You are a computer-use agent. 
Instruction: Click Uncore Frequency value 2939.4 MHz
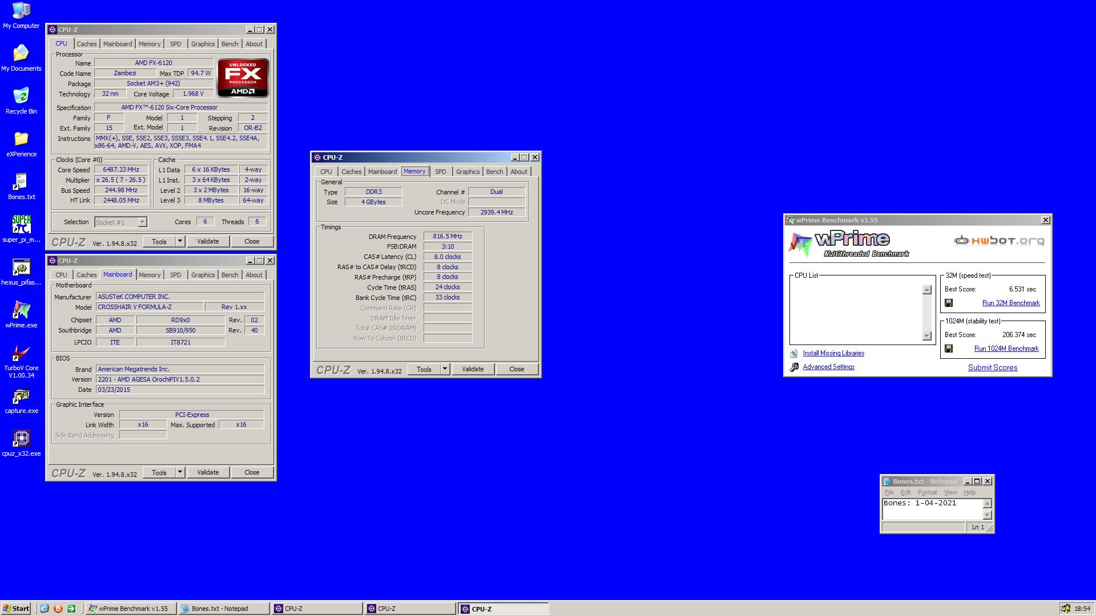pos(497,212)
